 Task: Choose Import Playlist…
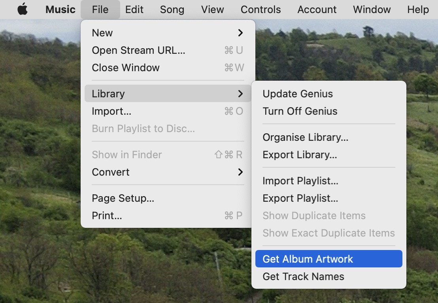click(329, 180)
